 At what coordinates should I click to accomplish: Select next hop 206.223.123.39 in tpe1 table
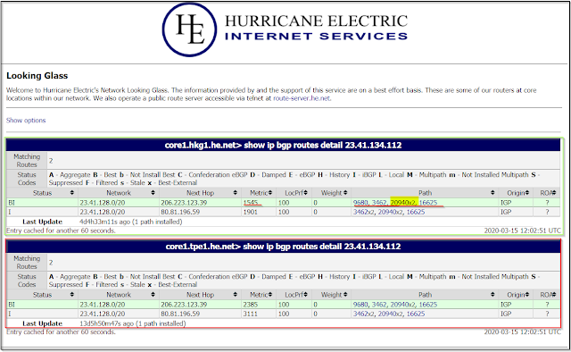[184, 305]
